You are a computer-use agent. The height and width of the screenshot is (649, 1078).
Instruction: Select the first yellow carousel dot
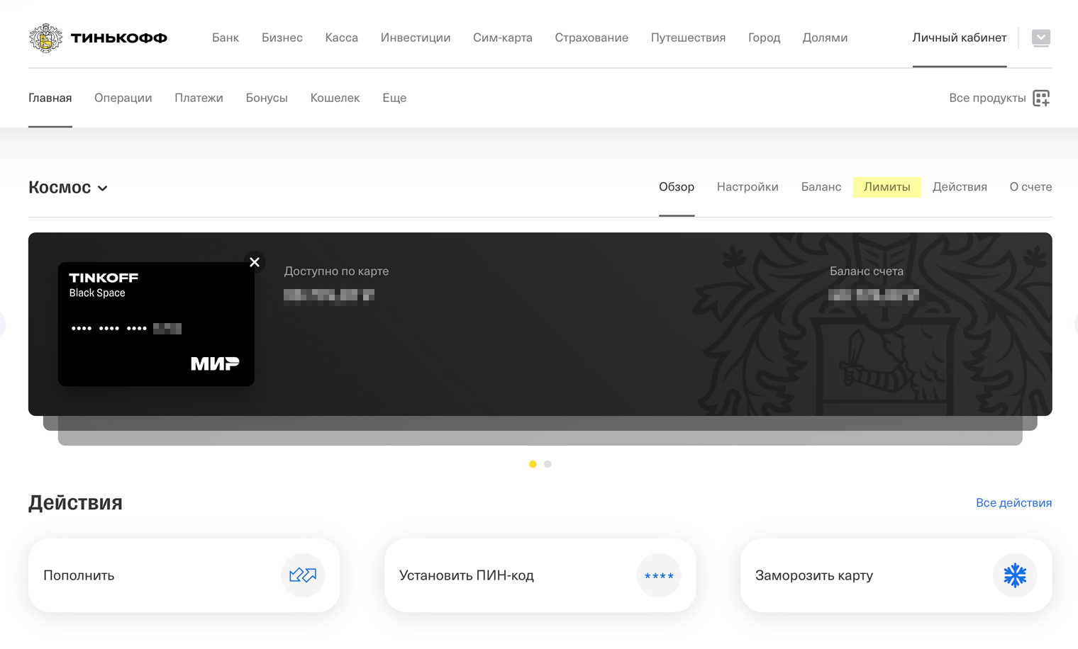[x=533, y=464]
